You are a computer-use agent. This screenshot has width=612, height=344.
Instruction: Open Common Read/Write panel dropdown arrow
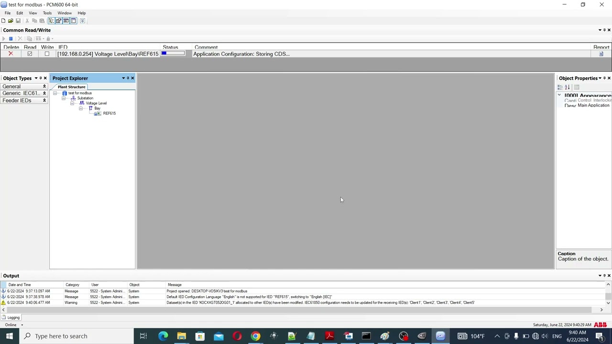coord(600,30)
